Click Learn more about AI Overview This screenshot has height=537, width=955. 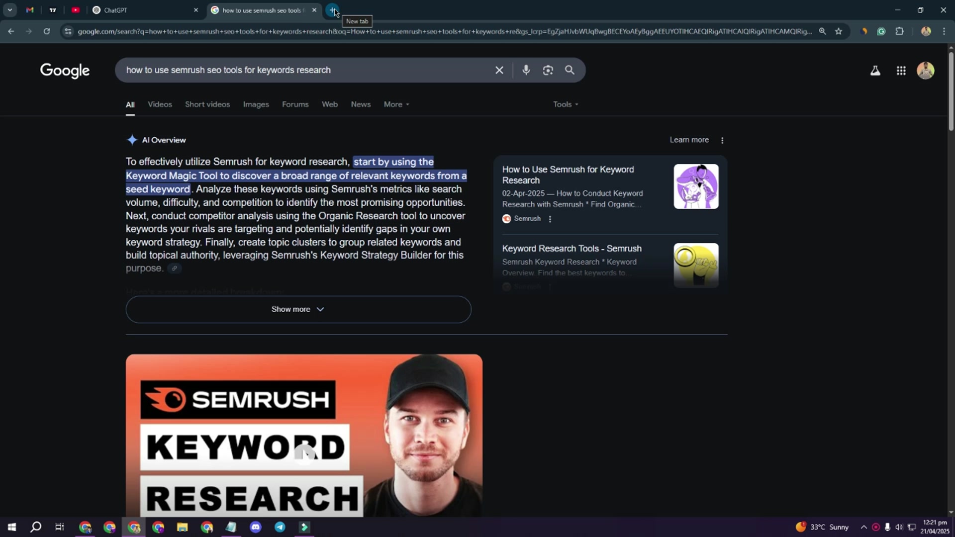click(689, 140)
